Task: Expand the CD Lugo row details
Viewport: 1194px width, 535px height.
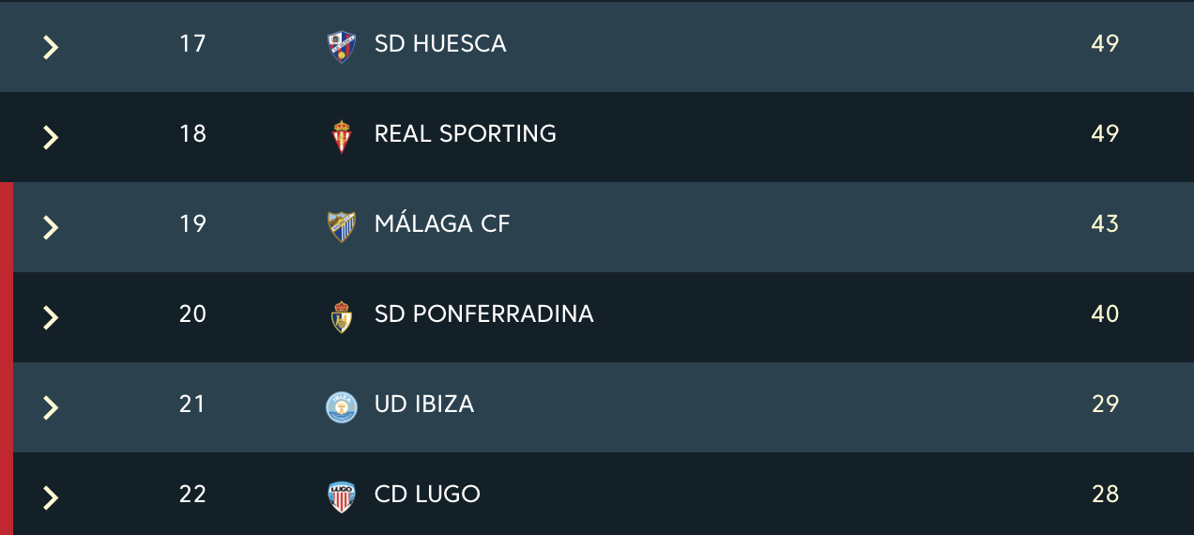Action: [51, 497]
